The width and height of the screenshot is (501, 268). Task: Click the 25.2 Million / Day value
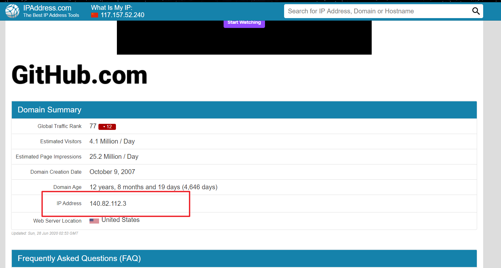tap(114, 157)
